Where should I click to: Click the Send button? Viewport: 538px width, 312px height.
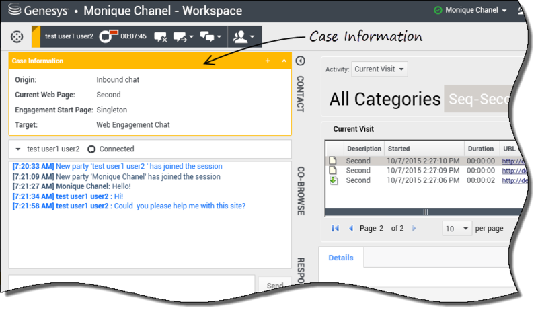click(x=275, y=285)
